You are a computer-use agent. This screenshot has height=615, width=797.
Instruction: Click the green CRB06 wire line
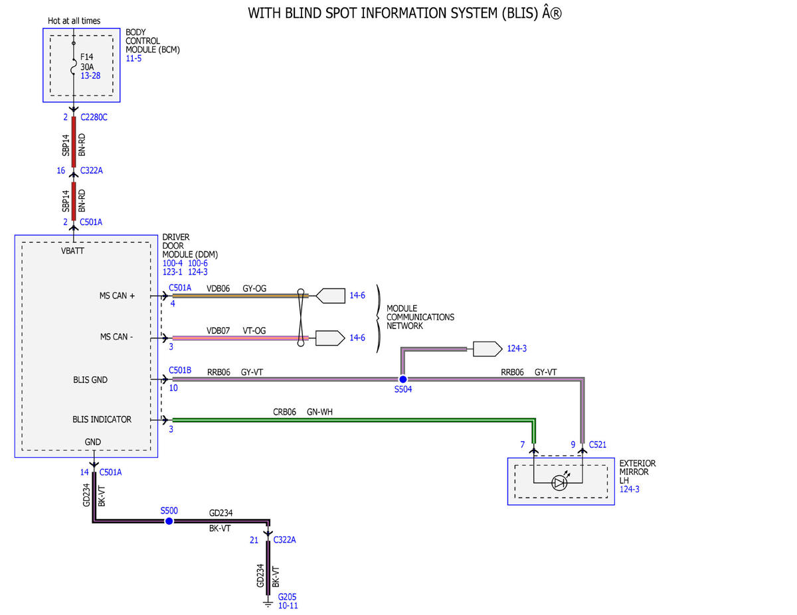353,420
